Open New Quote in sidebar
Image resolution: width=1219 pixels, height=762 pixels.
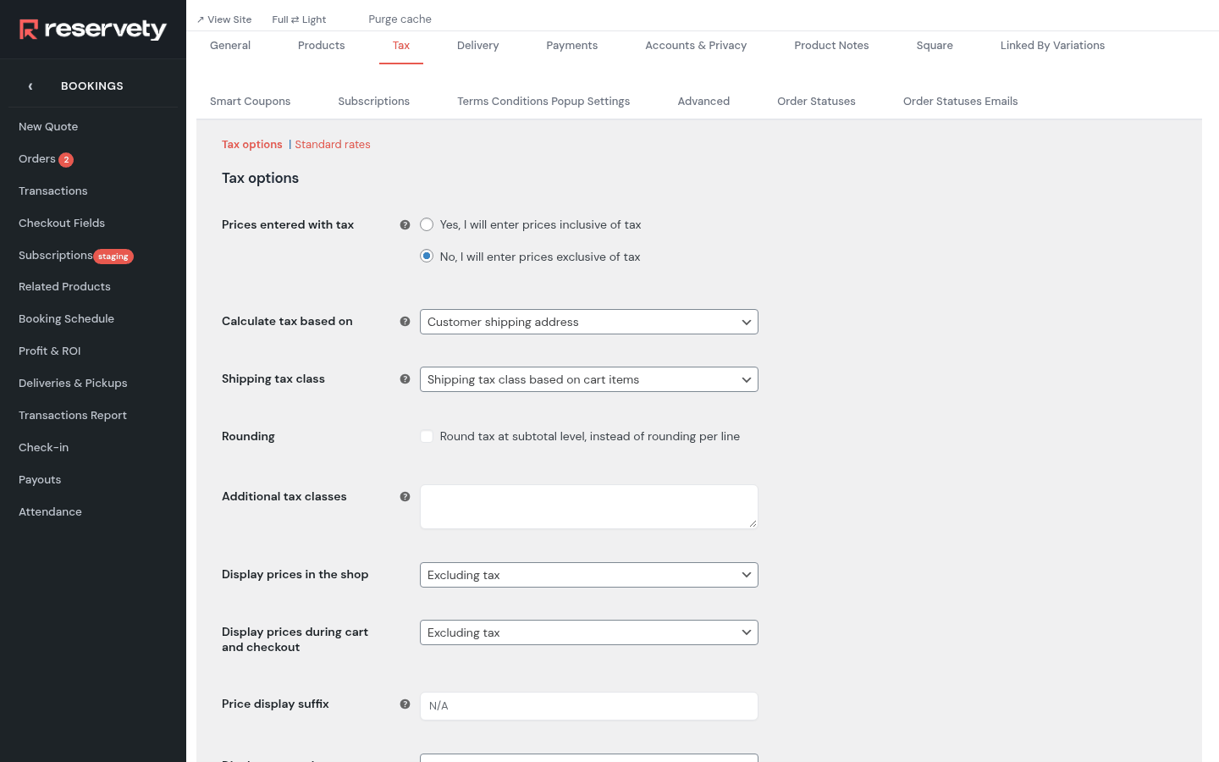[48, 127]
